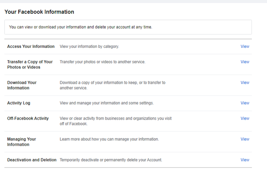The width and height of the screenshot is (267, 170).
Task: Click View link for Activity Log
Action: [x=245, y=103]
